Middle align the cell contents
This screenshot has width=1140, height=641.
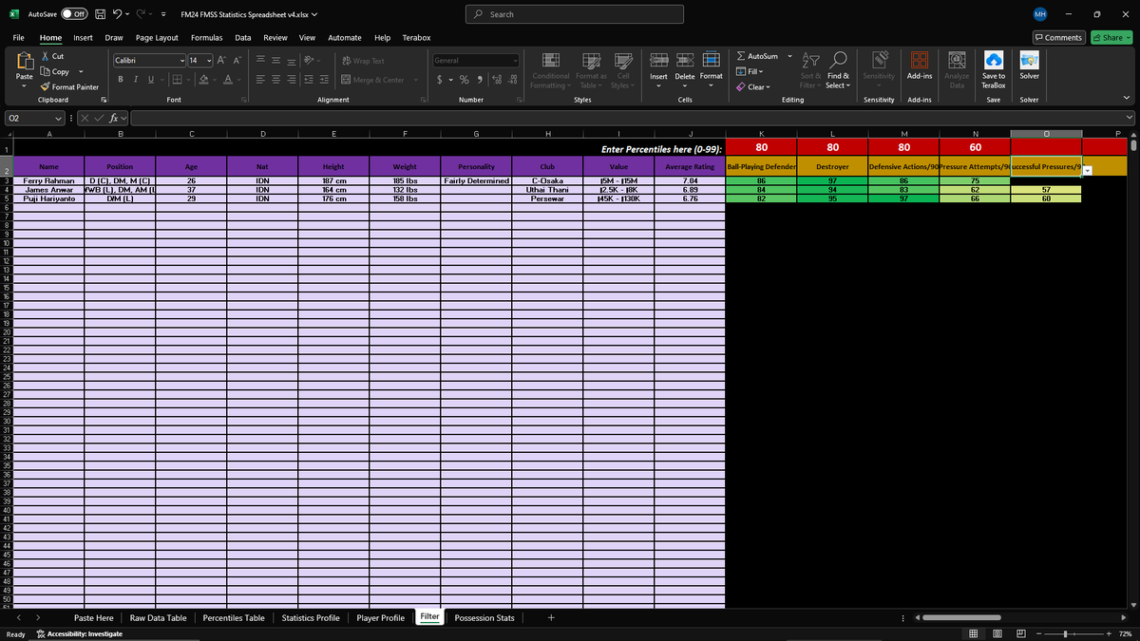click(x=277, y=61)
